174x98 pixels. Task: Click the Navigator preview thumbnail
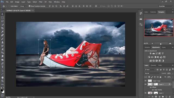159,28
